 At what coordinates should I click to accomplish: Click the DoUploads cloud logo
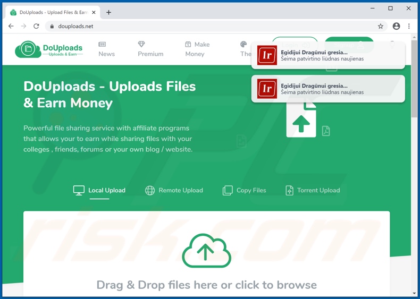(x=49, y=49)
